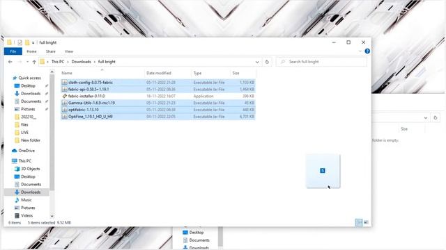Refresh the background Explorer window
446x250 pixels.
pos(436,117)
